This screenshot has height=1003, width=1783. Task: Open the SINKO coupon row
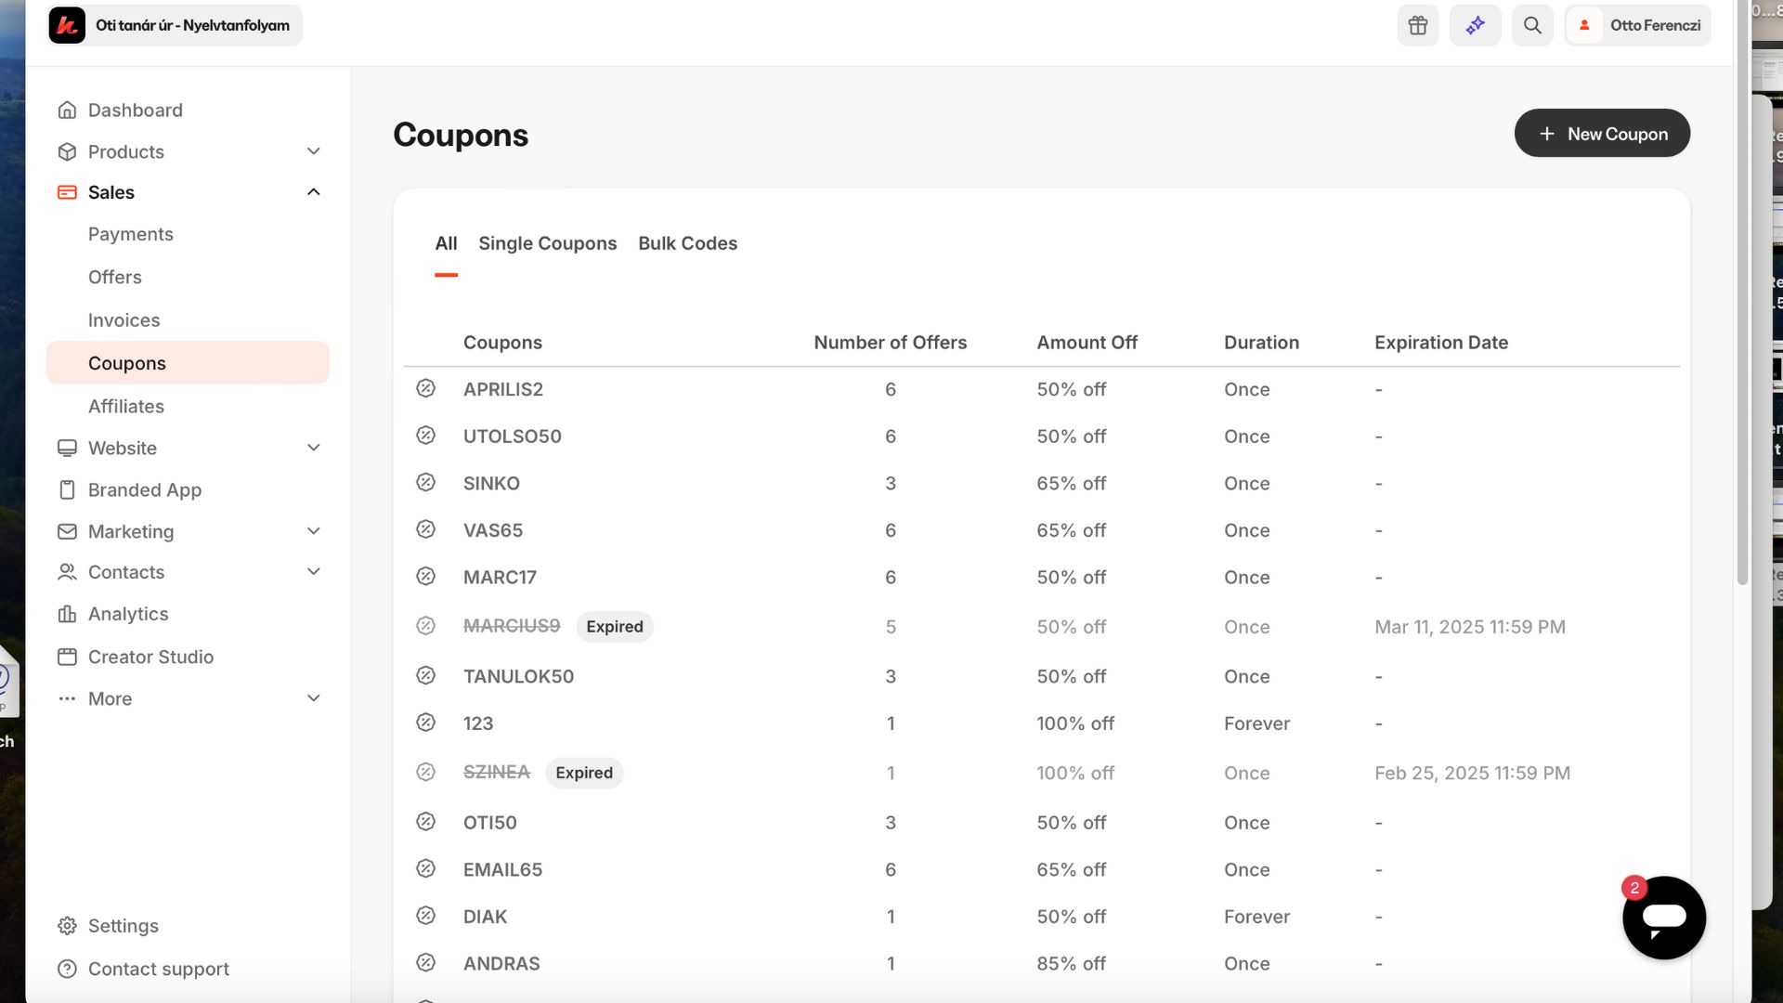(x=491, y=483)
